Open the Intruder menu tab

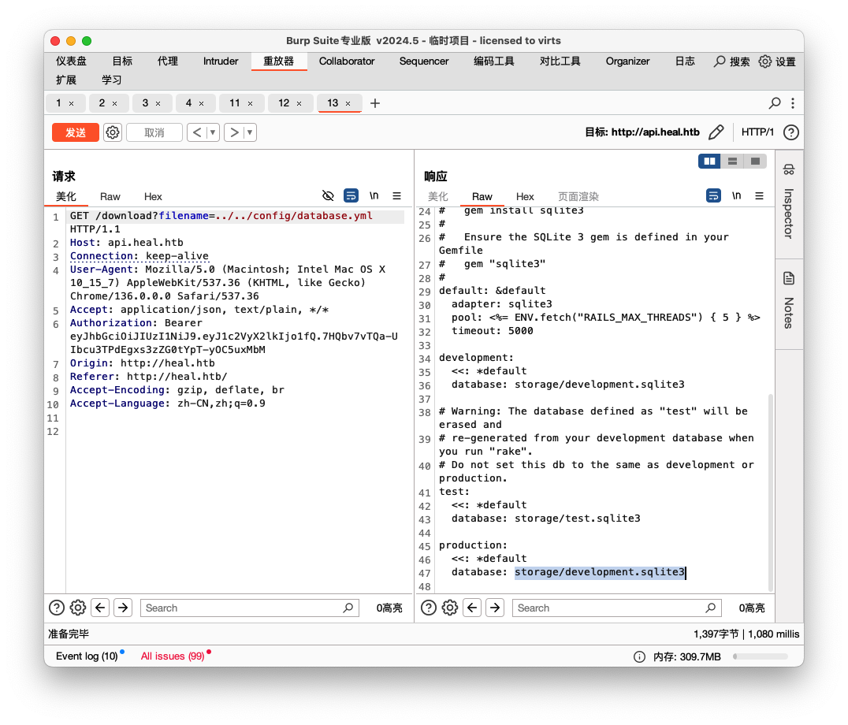[x=220, y=61]
